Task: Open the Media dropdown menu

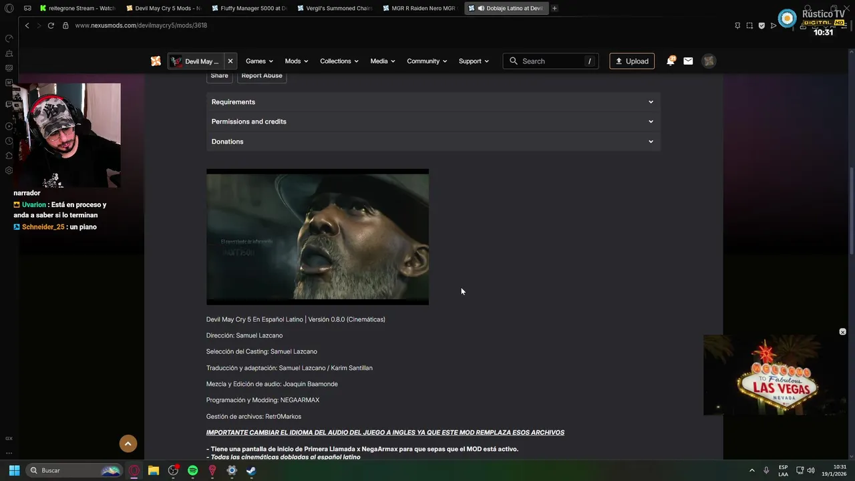Action: pos(383,61)
